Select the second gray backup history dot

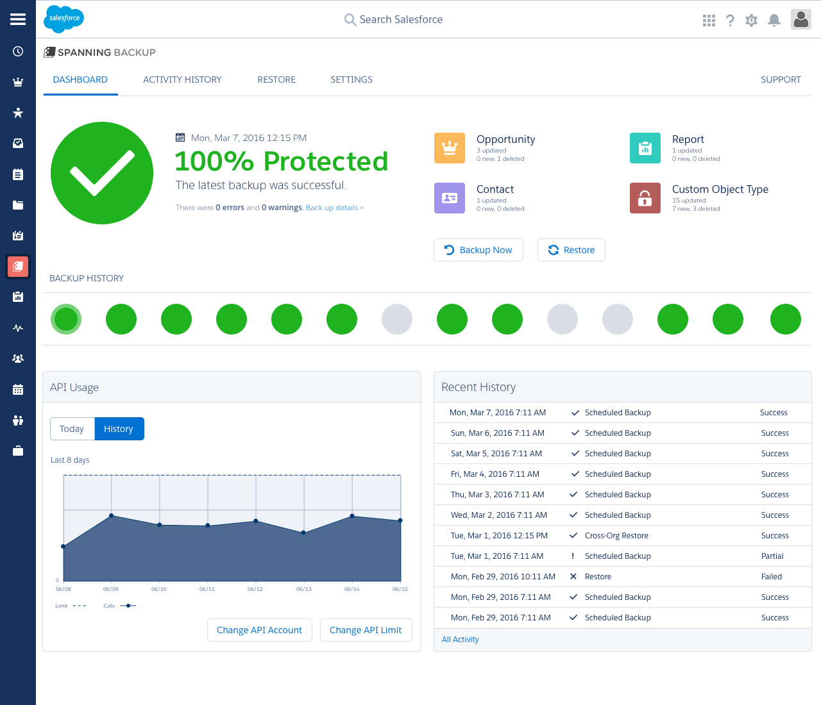(x=563, y=319)
